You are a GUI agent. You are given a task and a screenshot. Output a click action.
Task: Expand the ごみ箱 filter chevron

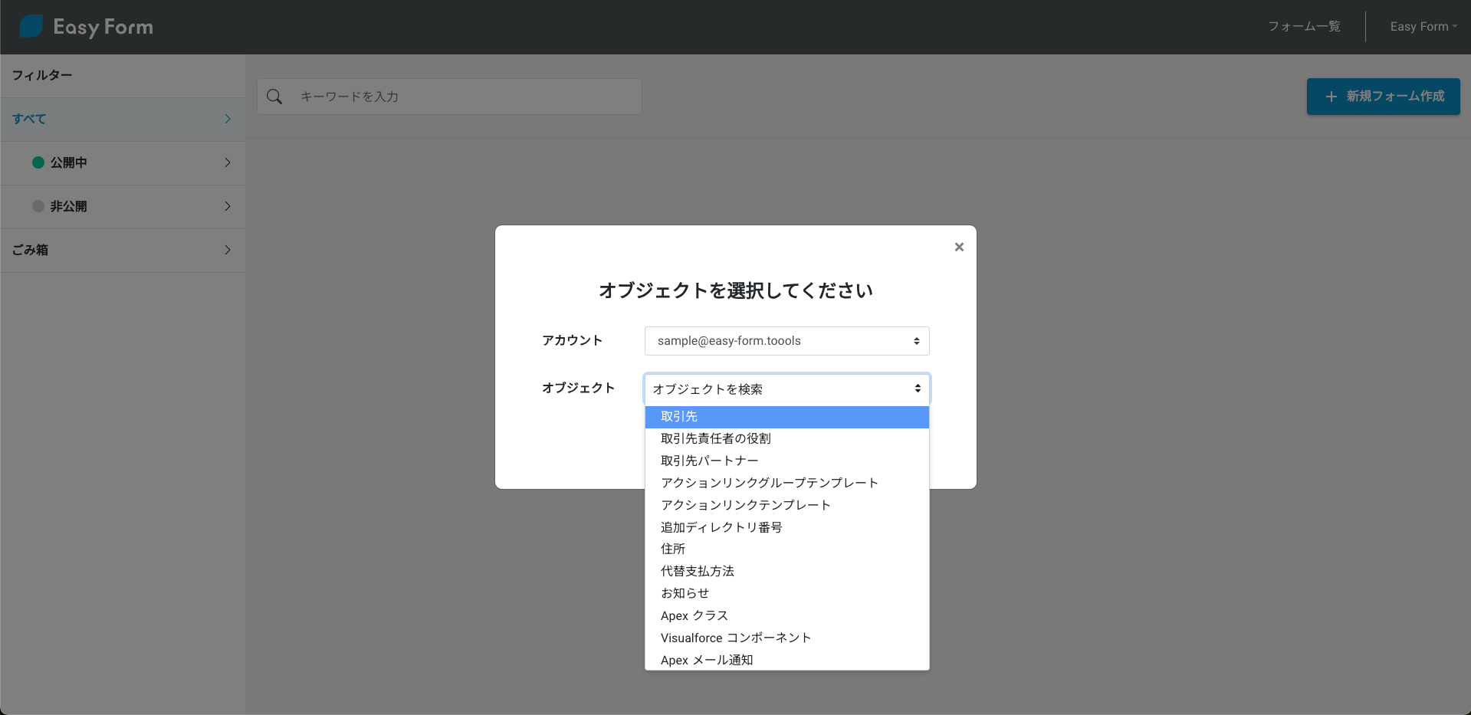[228, 250]
